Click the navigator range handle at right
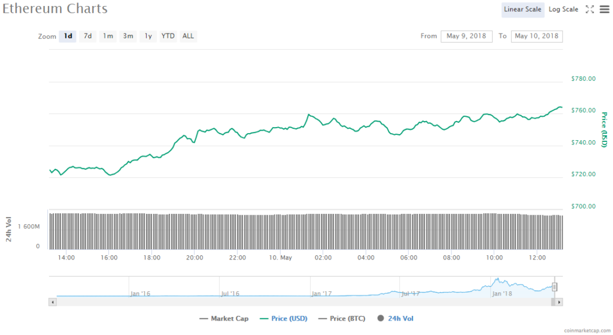This screenshot has width=613, height=335. tap(555, 287)
